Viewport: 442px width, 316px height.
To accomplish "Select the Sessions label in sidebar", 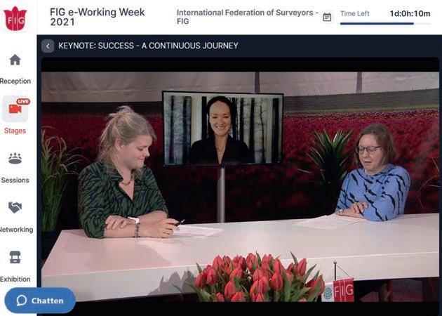I will pyautogui.click(x=15, y=180).
